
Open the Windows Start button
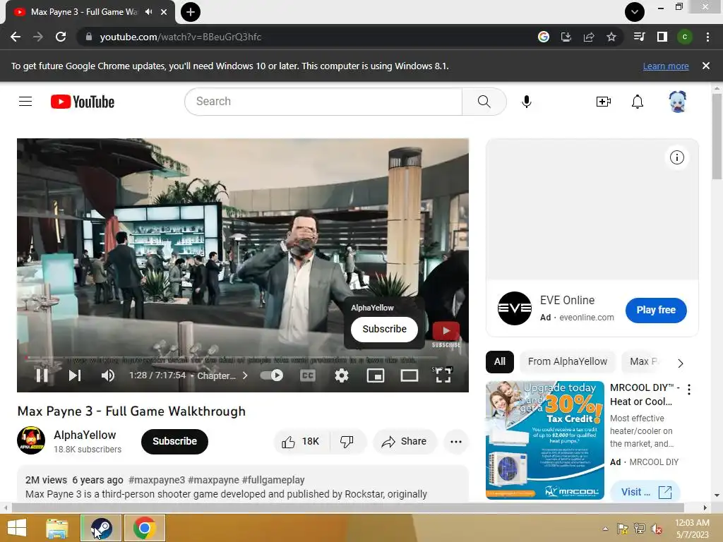pyautogui.click(x=17, y=528)
